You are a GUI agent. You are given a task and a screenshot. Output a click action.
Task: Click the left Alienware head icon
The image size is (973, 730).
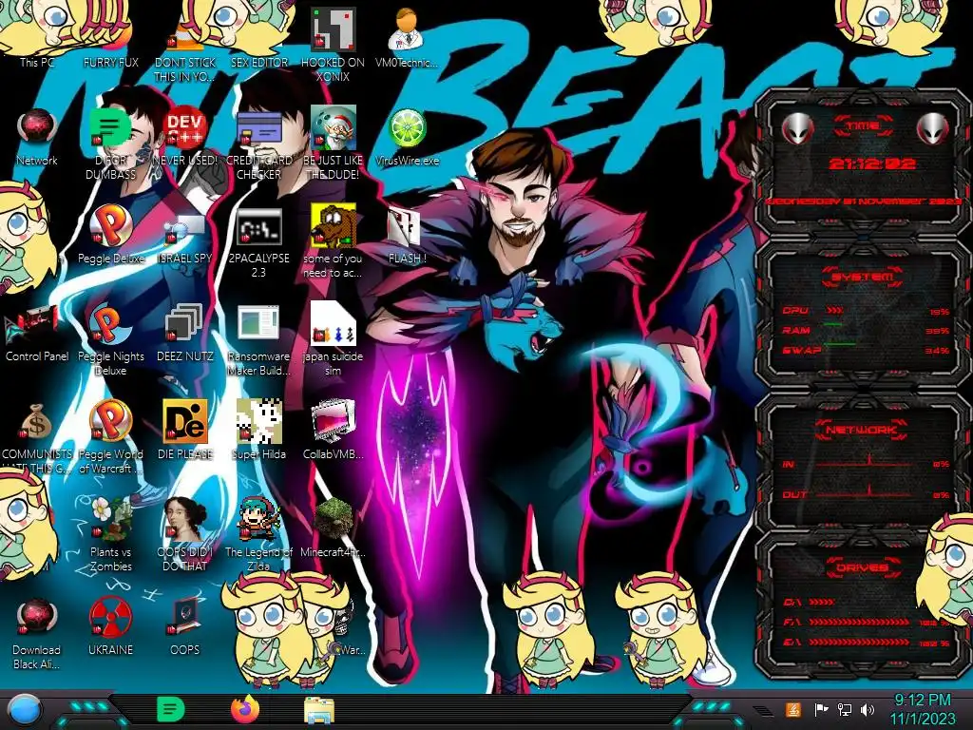(x=798, y=129)
